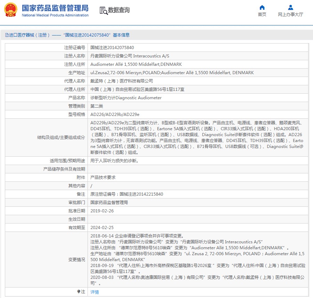313x298 pixels.
Task: Select product name 诊断型听力计Diagnostic Audiometer
Action: click(x=126, y=98)
